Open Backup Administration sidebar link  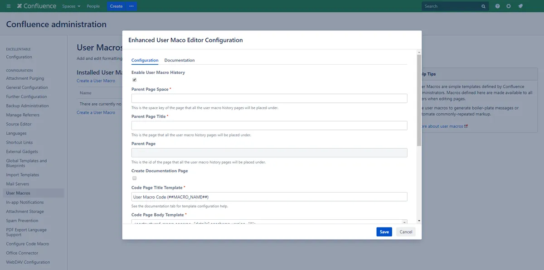27,106
